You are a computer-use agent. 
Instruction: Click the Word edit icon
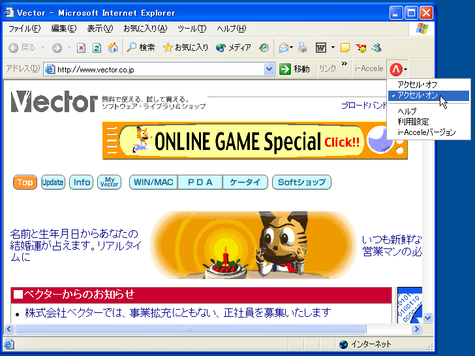click(x=321, y=48)
